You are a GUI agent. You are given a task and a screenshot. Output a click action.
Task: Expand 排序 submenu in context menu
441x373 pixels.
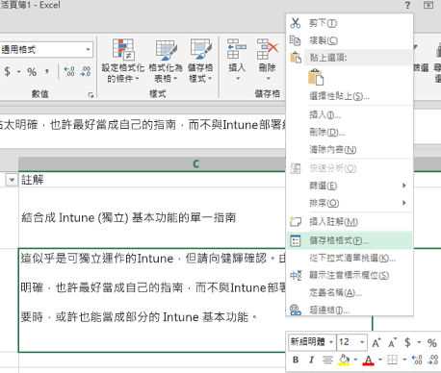click(404, 203)
